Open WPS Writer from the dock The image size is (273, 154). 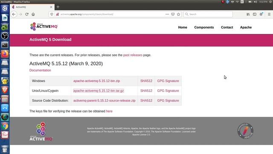point(5,108)
